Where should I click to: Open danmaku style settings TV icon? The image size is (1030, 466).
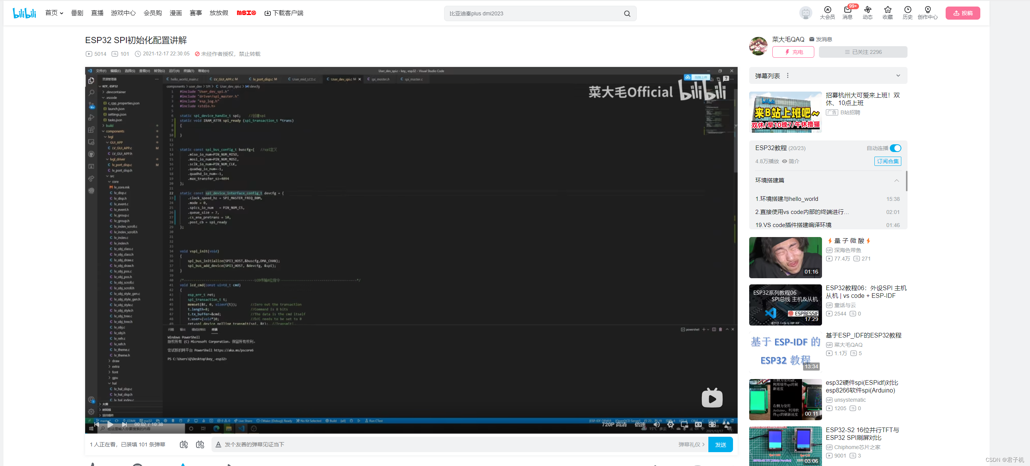click(200, 444)
